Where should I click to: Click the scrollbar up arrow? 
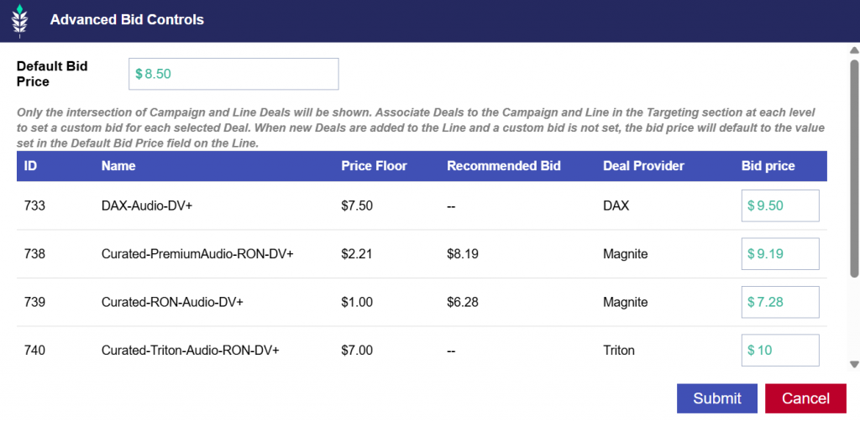(854, 50)
